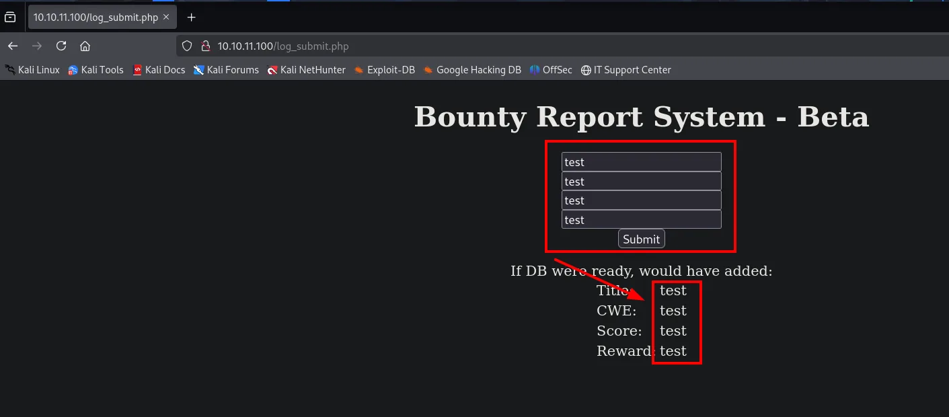Screen dimensions: 949x417
Task: Open the Kali Forums bookmark
Action: pos(226,70)
